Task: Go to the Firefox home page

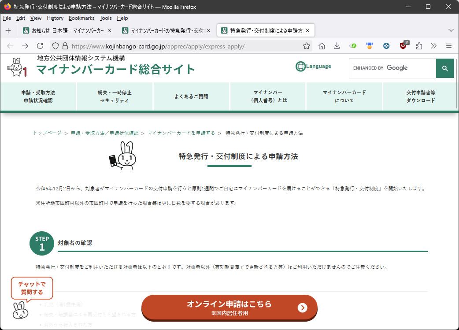Action: [x=322, y=46]
